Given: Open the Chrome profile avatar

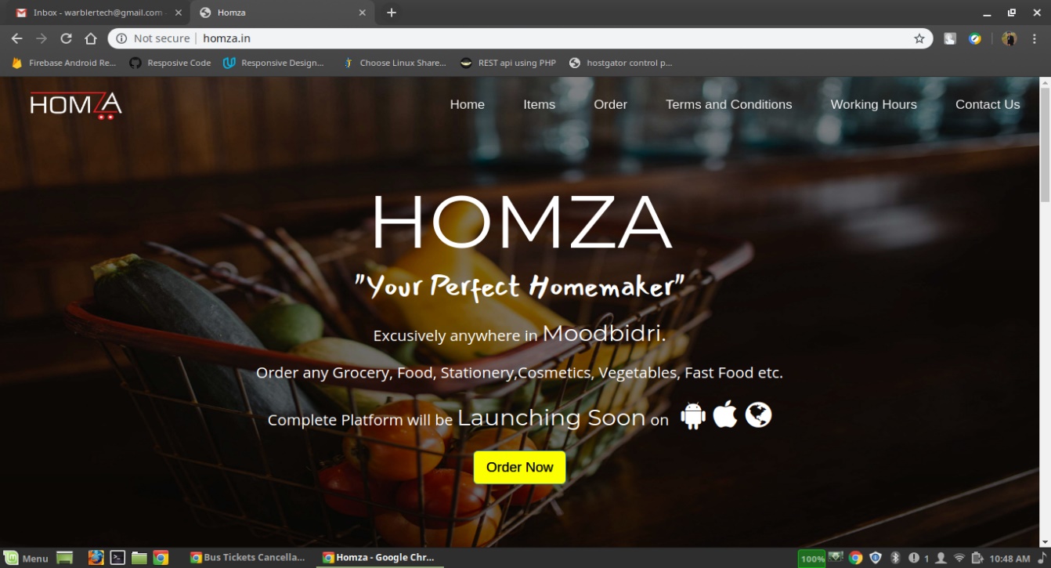Looking at the screenshot, I should (1009, 38).
